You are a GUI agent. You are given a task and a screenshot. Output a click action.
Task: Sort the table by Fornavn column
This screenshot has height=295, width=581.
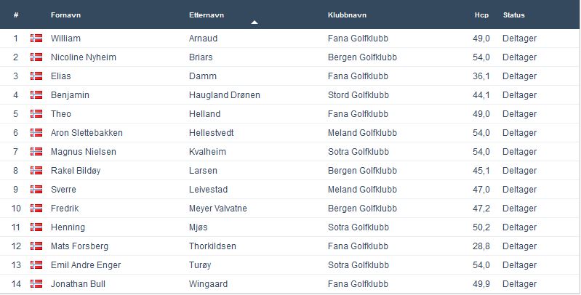(65, 15)
